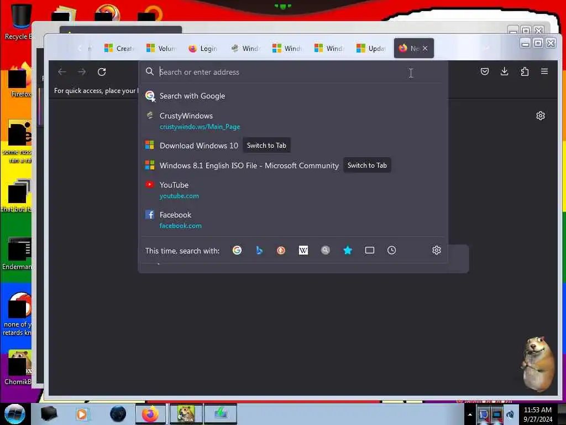The image size is (566, 425).
Task: Open the Save to Pocket icon
Action: [484, 71]
